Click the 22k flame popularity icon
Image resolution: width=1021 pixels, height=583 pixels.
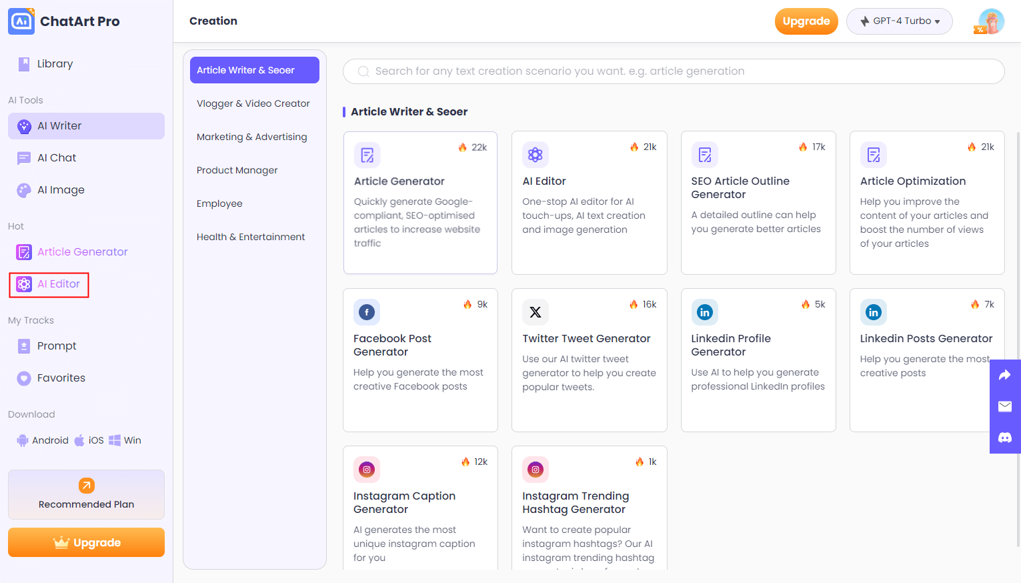[x=463, y=147]
